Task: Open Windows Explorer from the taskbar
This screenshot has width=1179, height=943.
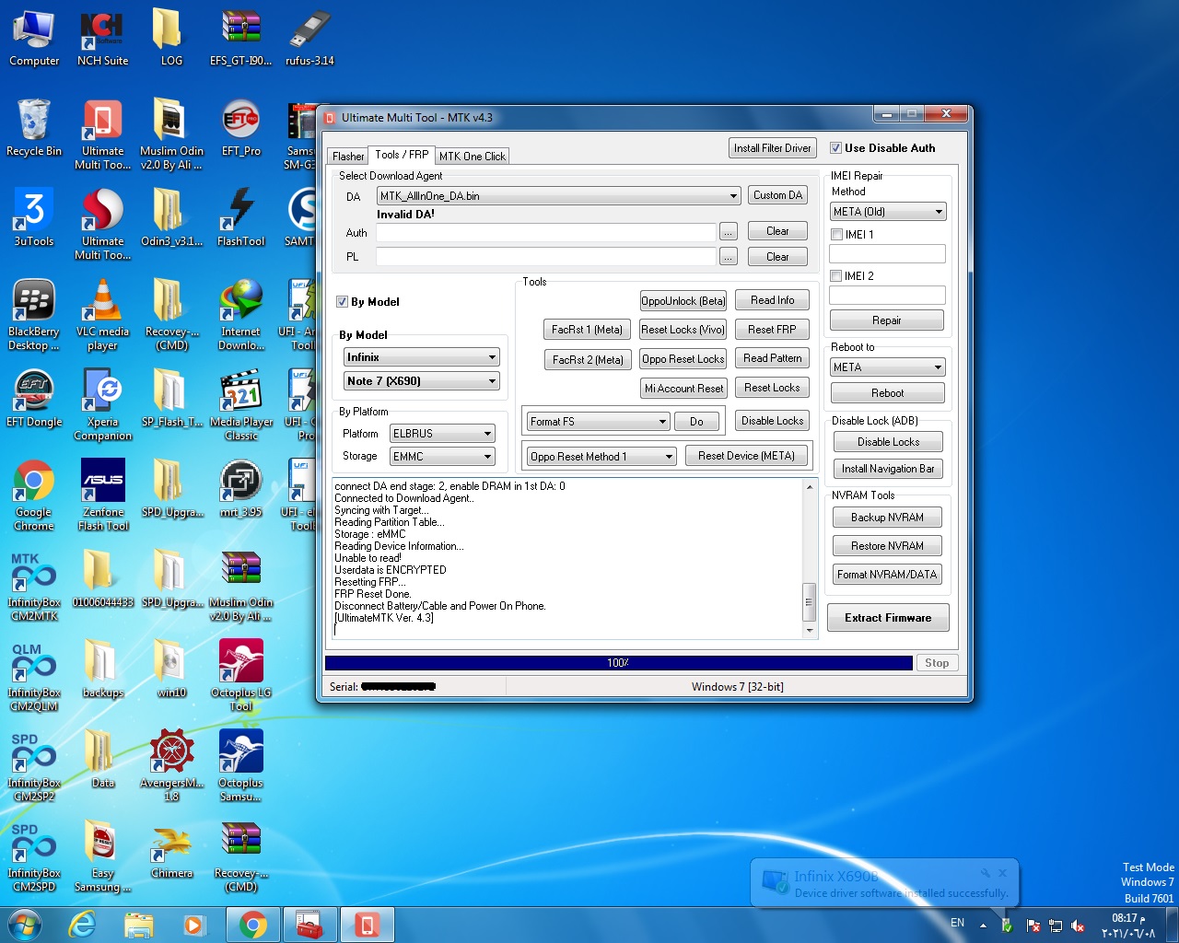Action: [x=138, y=925]
